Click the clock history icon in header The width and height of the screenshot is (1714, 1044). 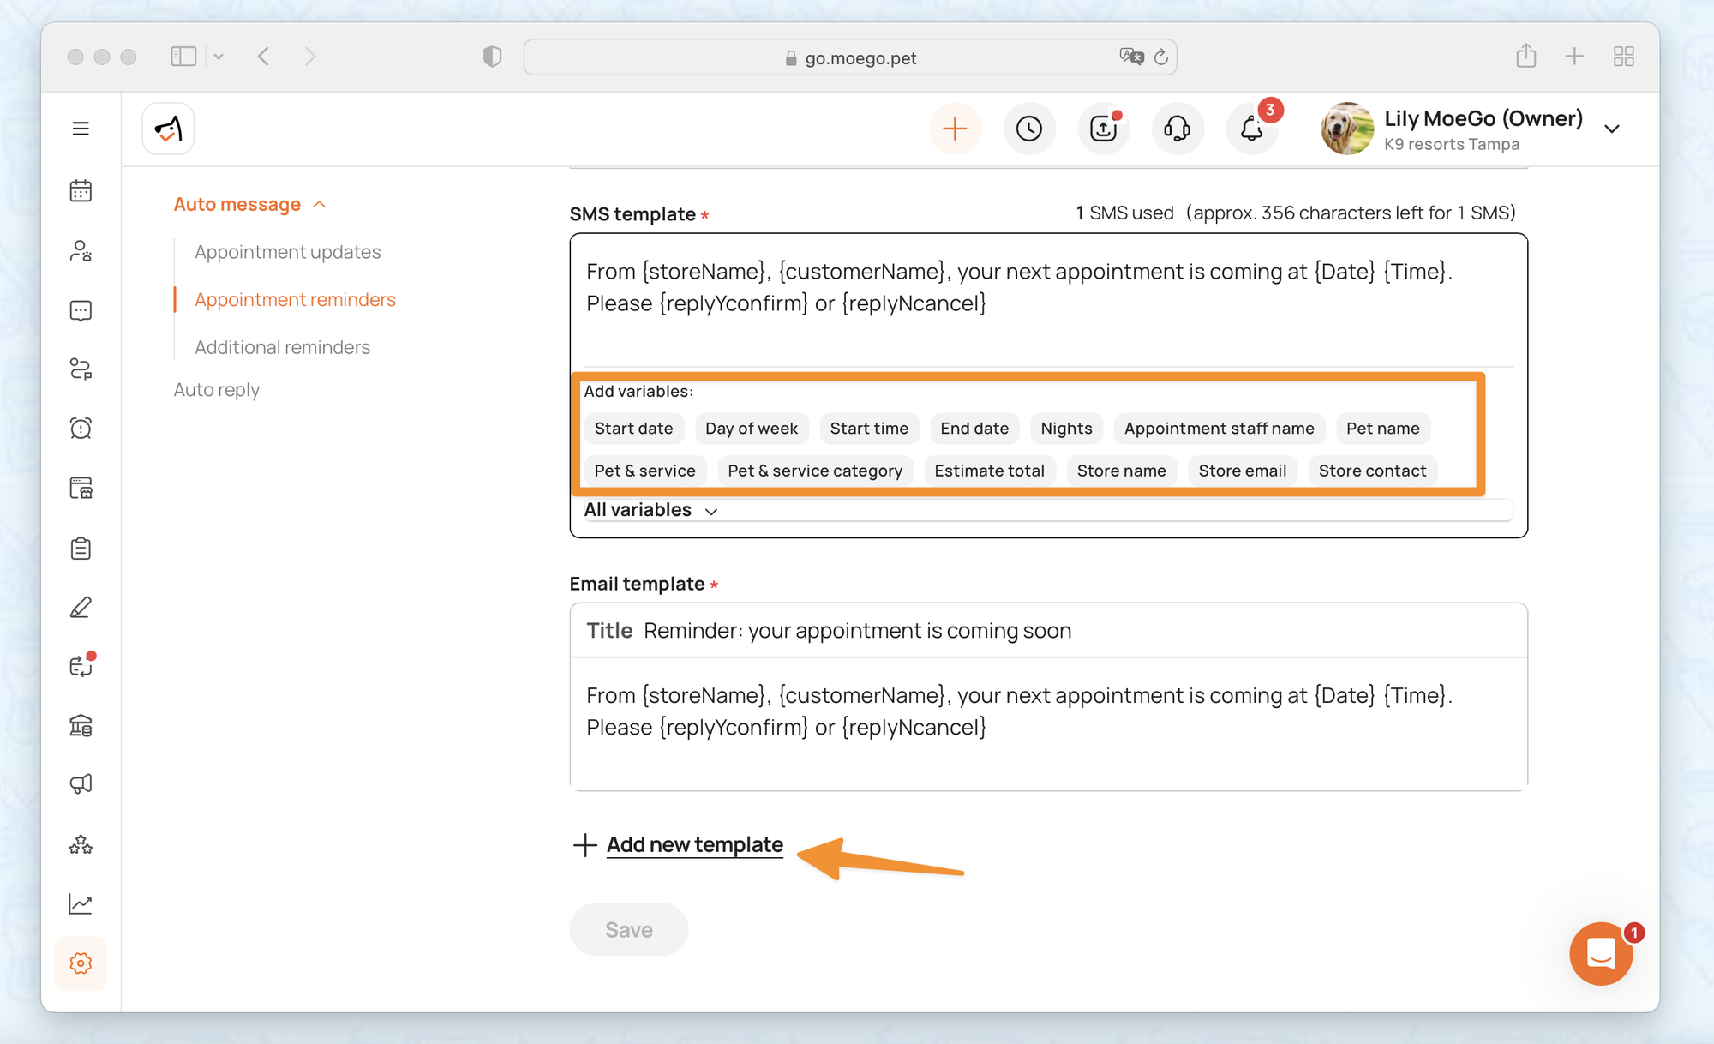[1028, 129]
